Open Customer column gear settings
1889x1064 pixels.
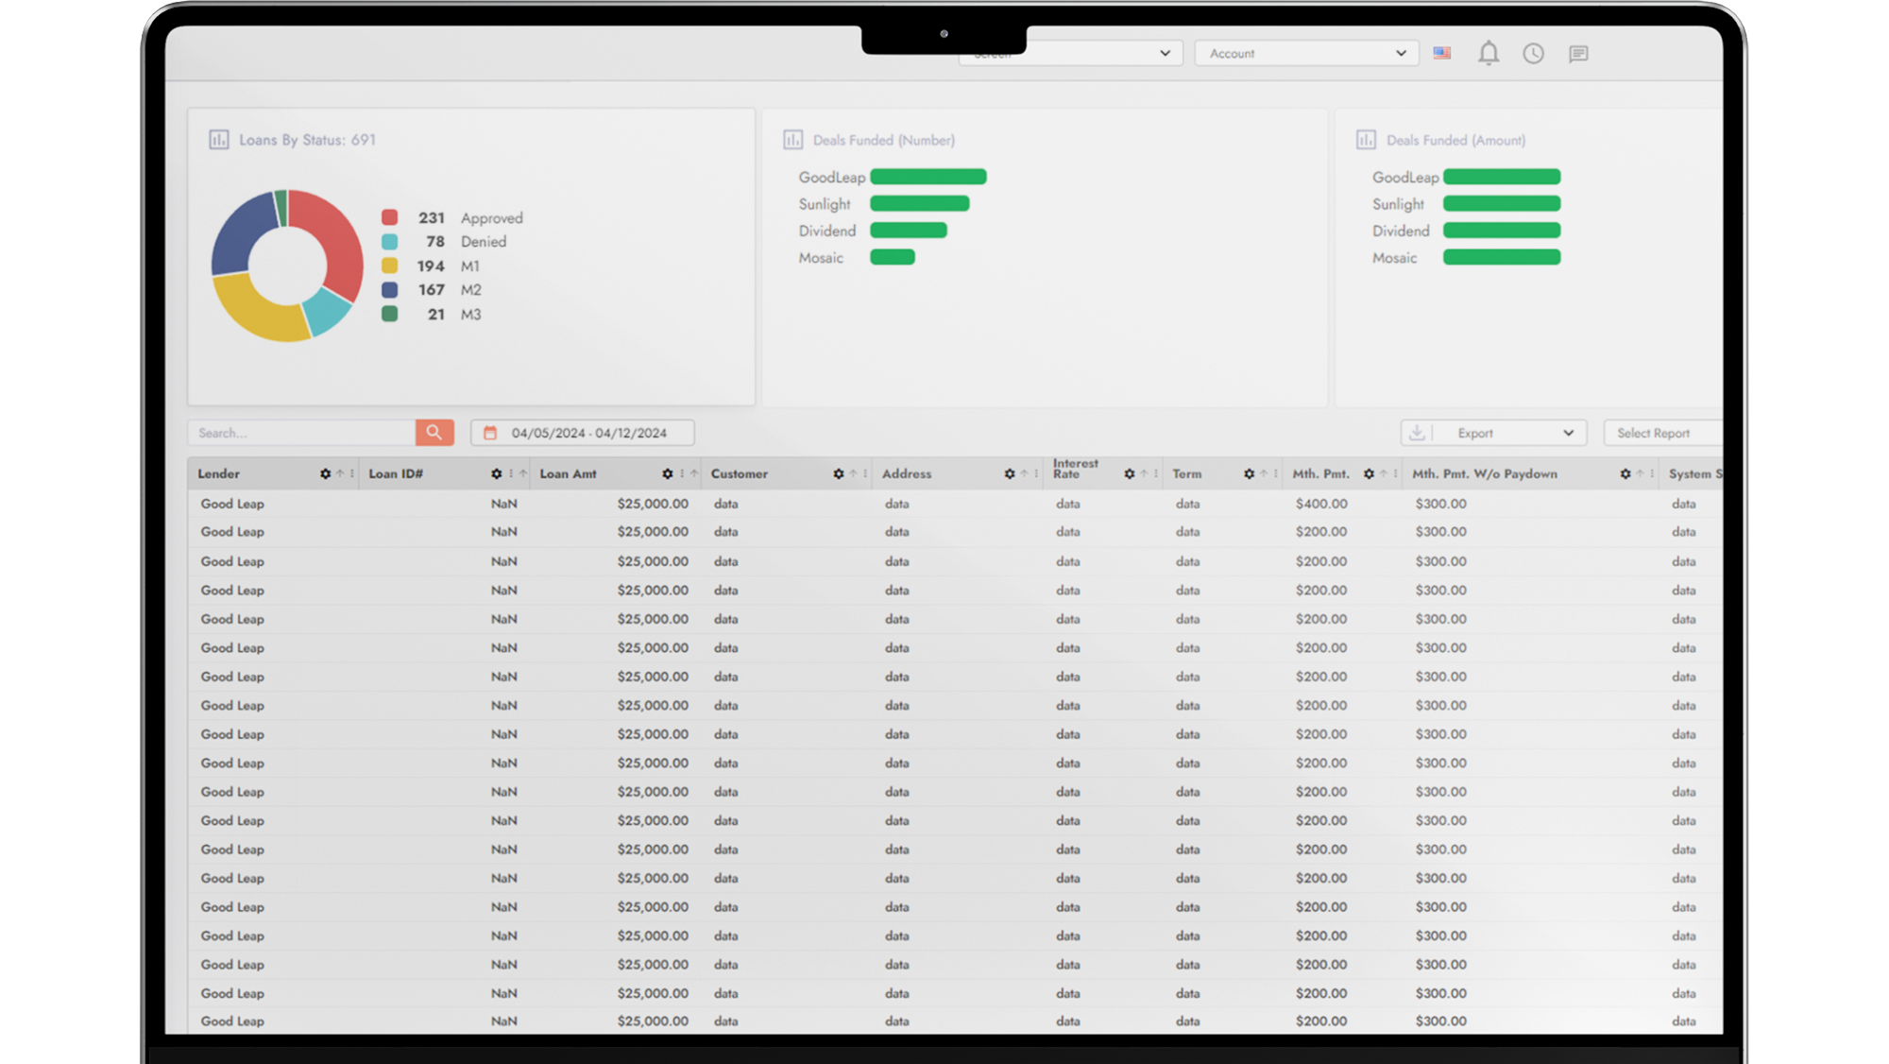pos(838,473)
